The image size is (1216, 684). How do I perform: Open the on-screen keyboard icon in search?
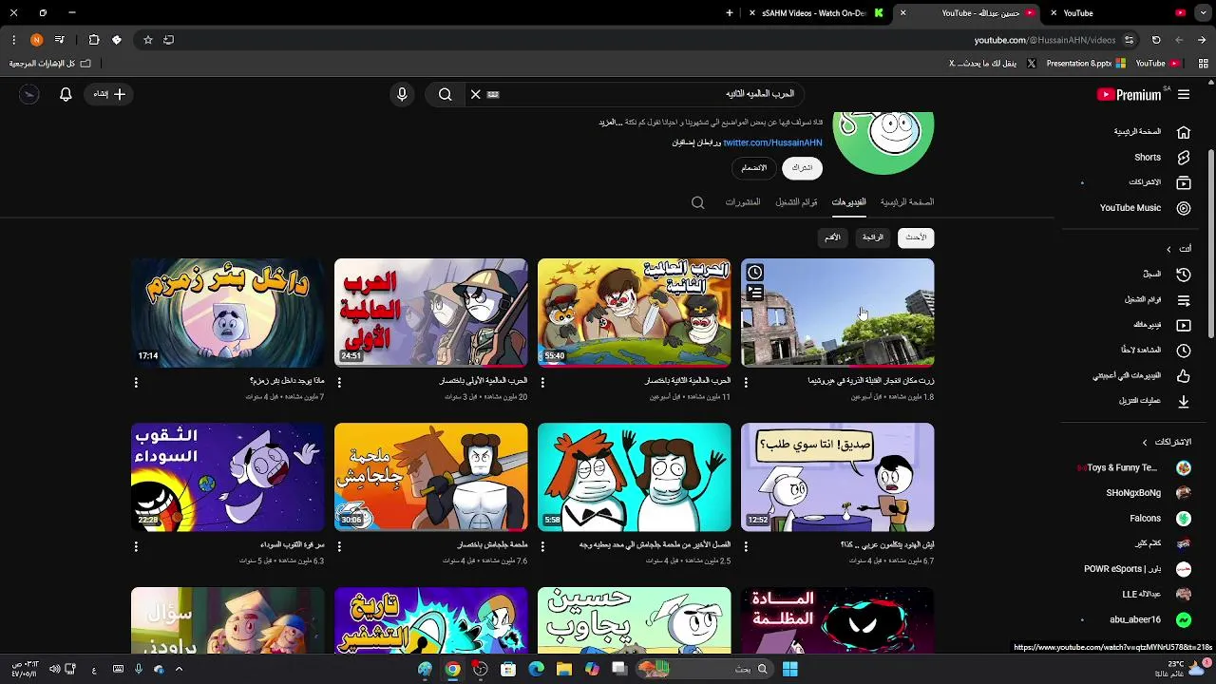(493, 94)
